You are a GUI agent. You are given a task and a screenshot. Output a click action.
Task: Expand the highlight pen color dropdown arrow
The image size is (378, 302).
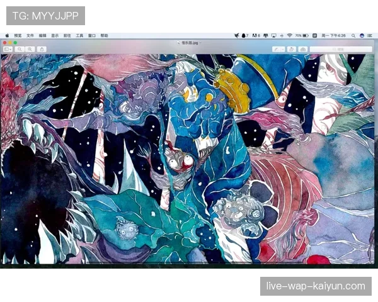click(x=283, y=49)
